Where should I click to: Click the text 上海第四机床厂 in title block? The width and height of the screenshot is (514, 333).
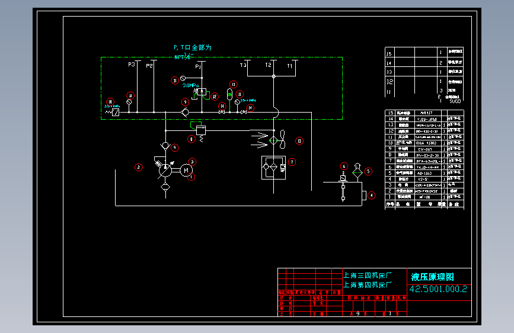[x=367, y=285]
